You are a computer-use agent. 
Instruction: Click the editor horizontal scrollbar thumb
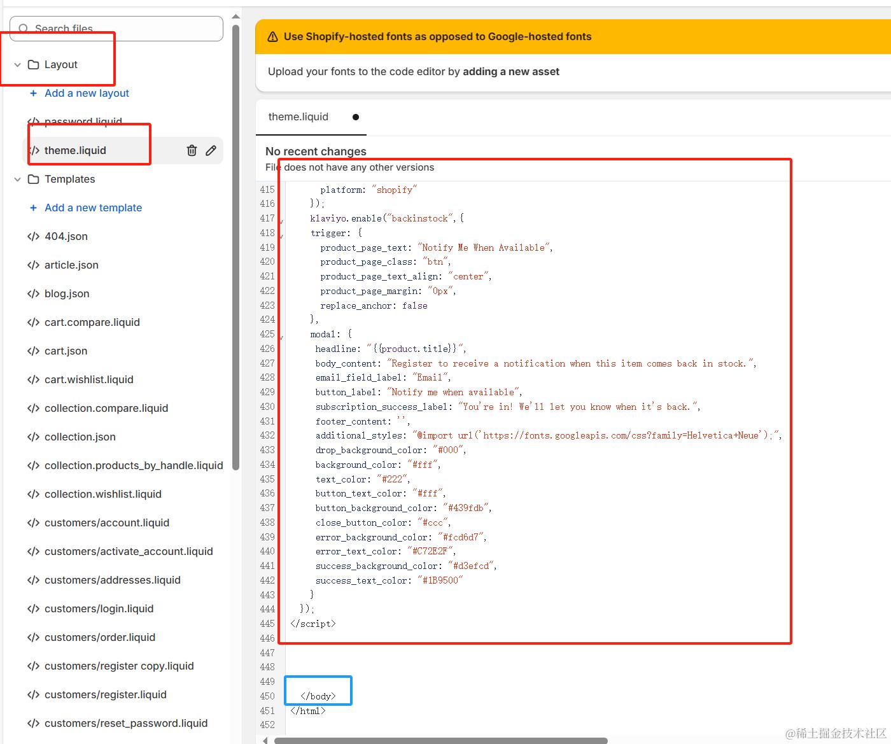click(x=440, y=740)
